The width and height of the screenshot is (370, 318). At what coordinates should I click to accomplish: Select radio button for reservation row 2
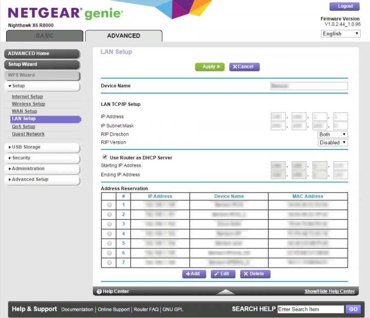(109, 214)
